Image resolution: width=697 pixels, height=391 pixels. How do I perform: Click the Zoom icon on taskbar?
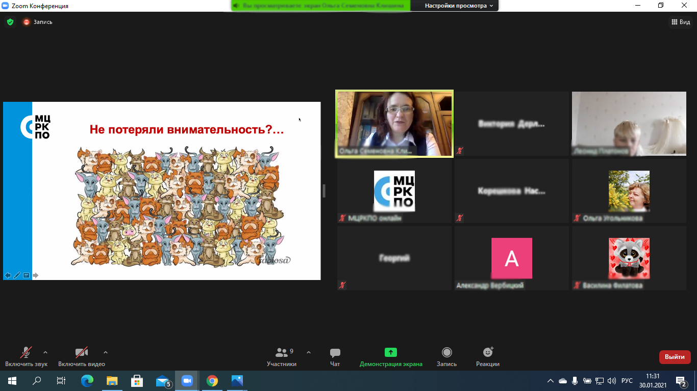coord(187,380)
